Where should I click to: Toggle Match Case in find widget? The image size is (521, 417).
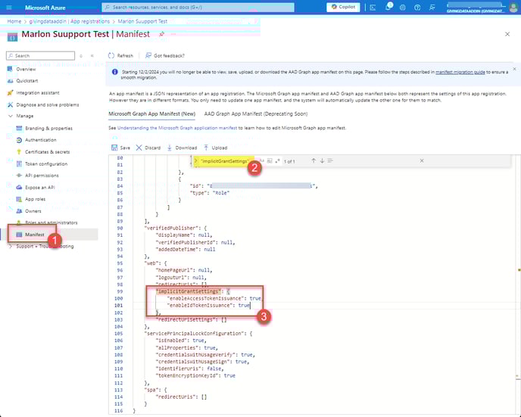click(x=261, y=161)
